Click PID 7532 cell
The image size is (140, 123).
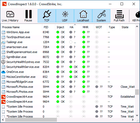point(46,62)
